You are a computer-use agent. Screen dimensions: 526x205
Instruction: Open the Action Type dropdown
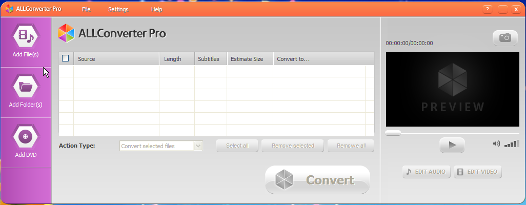(x=161, y=146)
